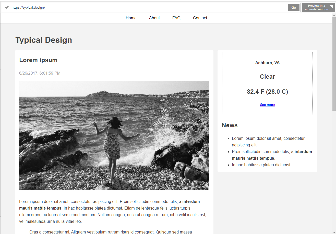The height and width of the screenshot is (234, 336).
Task: Open the FAQ menu item
Action: click(x=176, y=18)
